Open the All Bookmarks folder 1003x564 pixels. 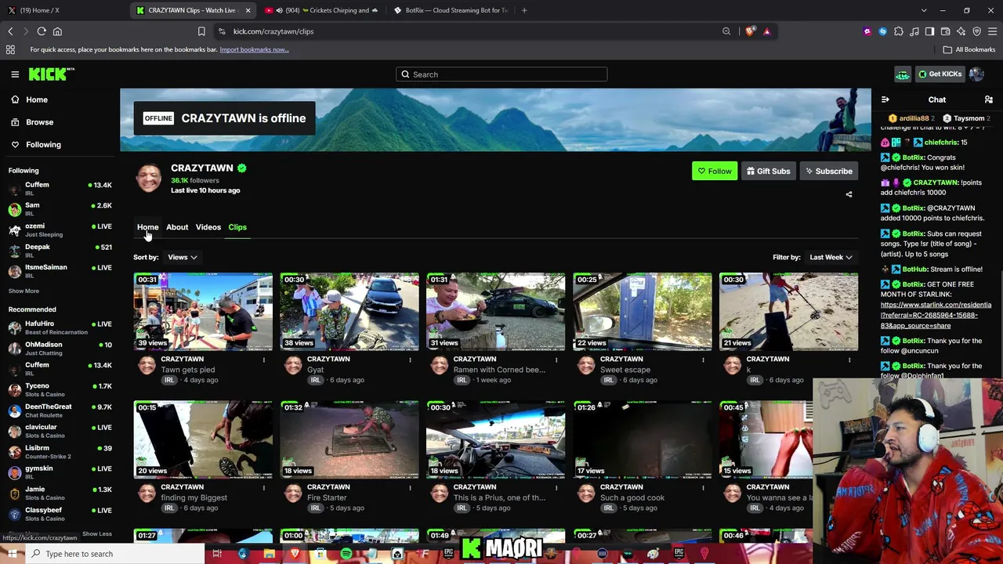point(969,49)
